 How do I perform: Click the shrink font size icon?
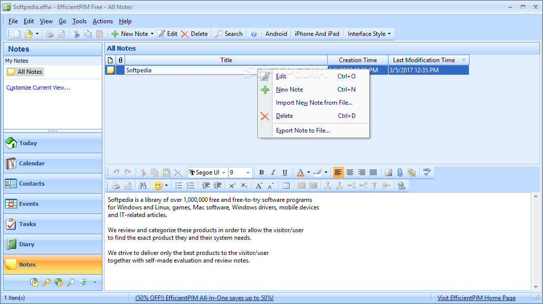pos(271,186)
